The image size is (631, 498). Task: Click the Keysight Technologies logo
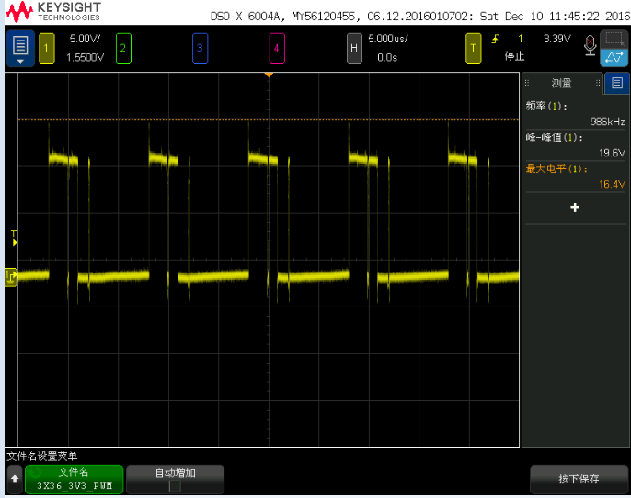[x=53, y=12]
